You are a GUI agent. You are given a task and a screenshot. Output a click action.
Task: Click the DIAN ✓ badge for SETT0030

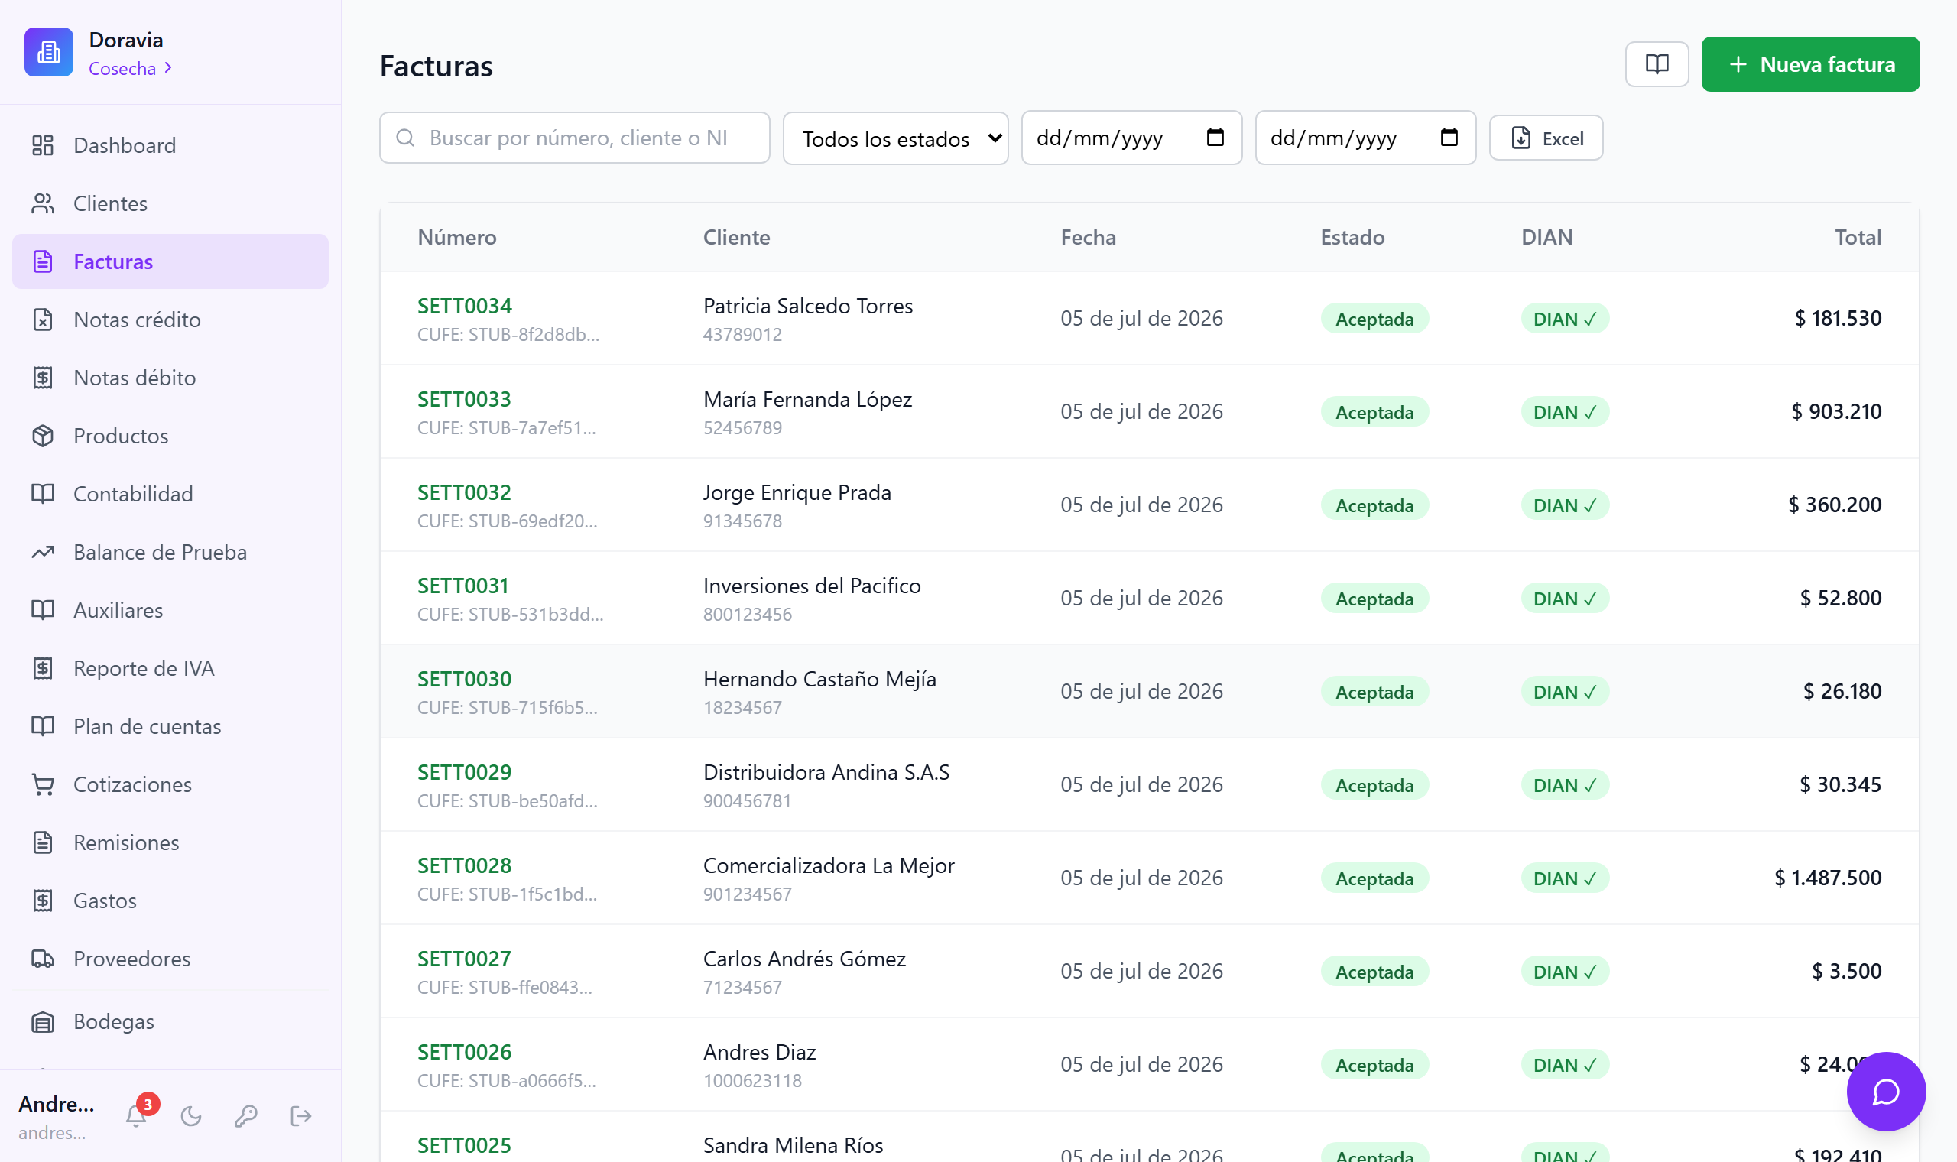pyautogui.click(x=1564, y=691)
